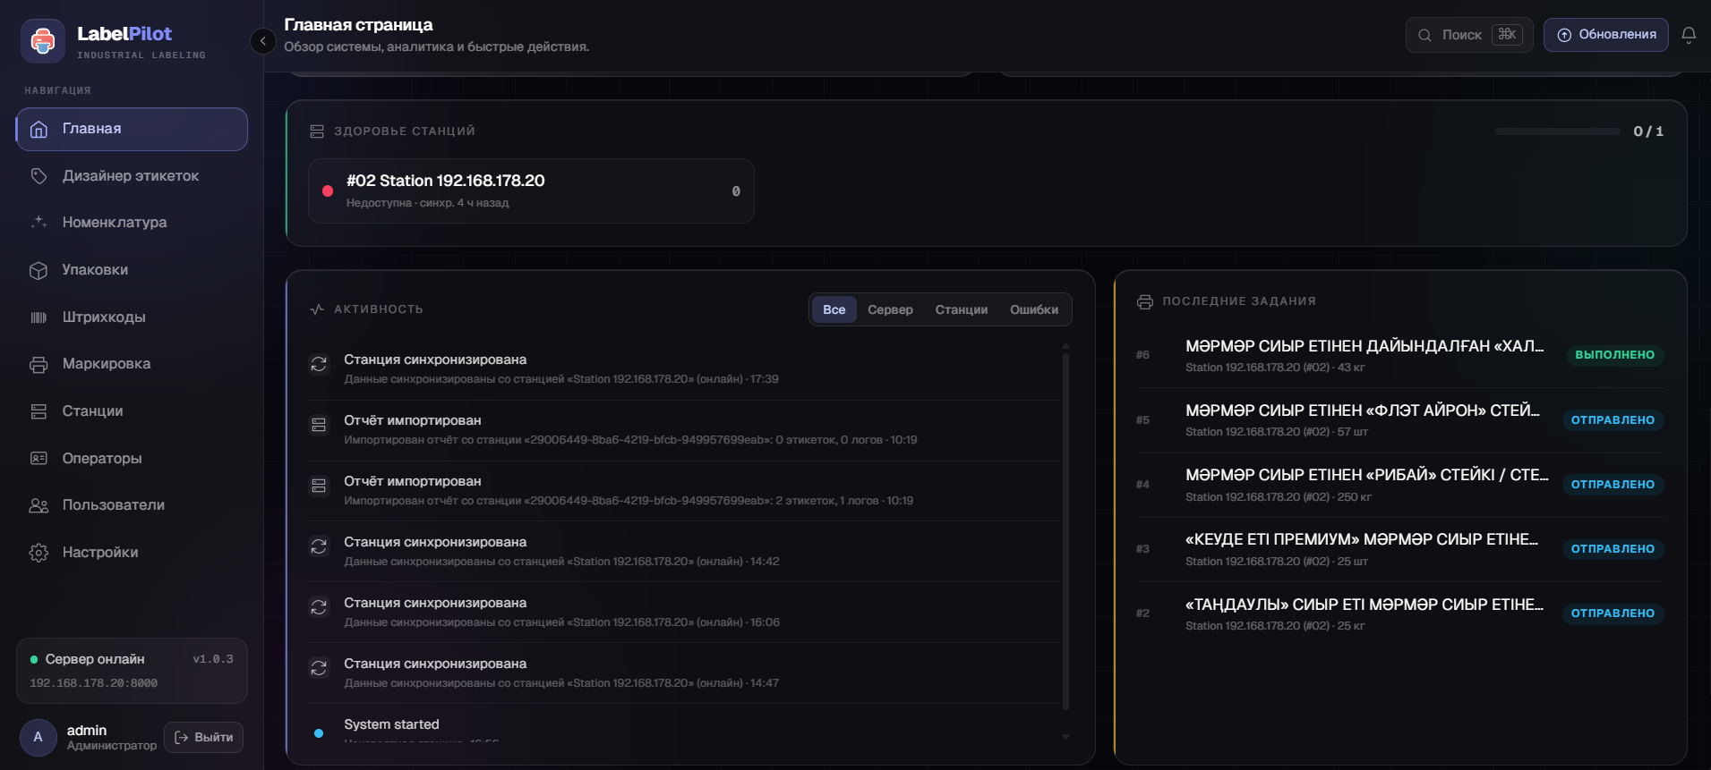Click the sparkle icon next to Номенклатура
The height and width of the screenshot is (770, 1711).
38,223
